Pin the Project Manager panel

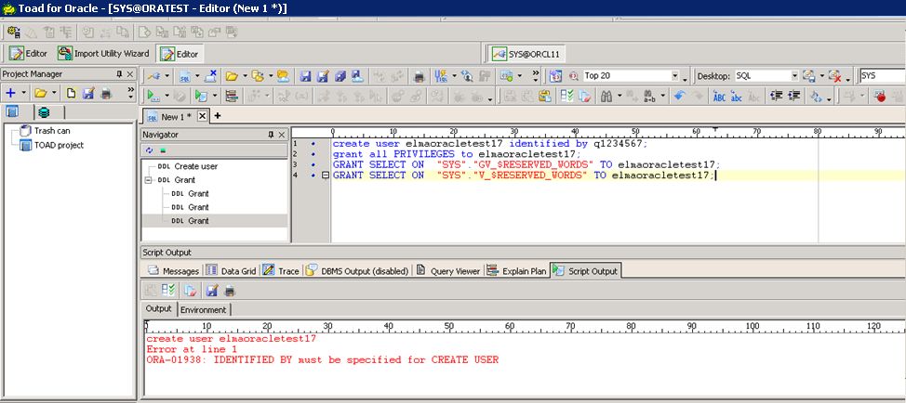pyautogui.click(x=120, y=73)
